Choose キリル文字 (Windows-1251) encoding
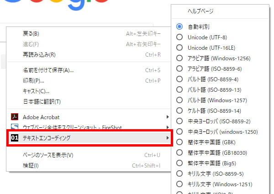Screen dimensions: 274x194 click(179, 184)
